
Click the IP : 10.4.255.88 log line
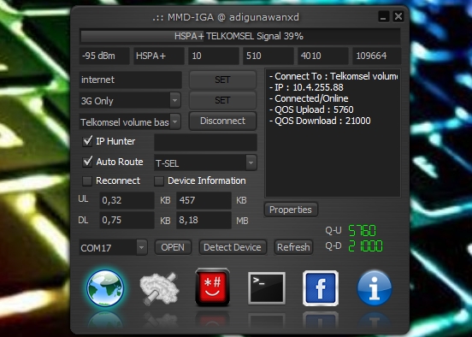(306, 87)
